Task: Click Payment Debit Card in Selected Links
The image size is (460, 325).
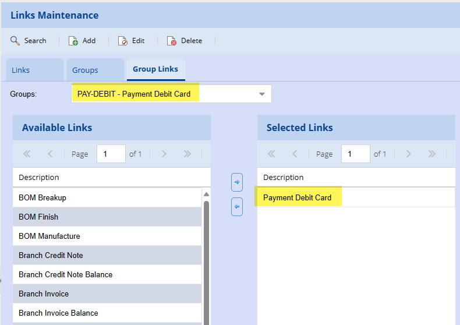Action: (297, 197)
